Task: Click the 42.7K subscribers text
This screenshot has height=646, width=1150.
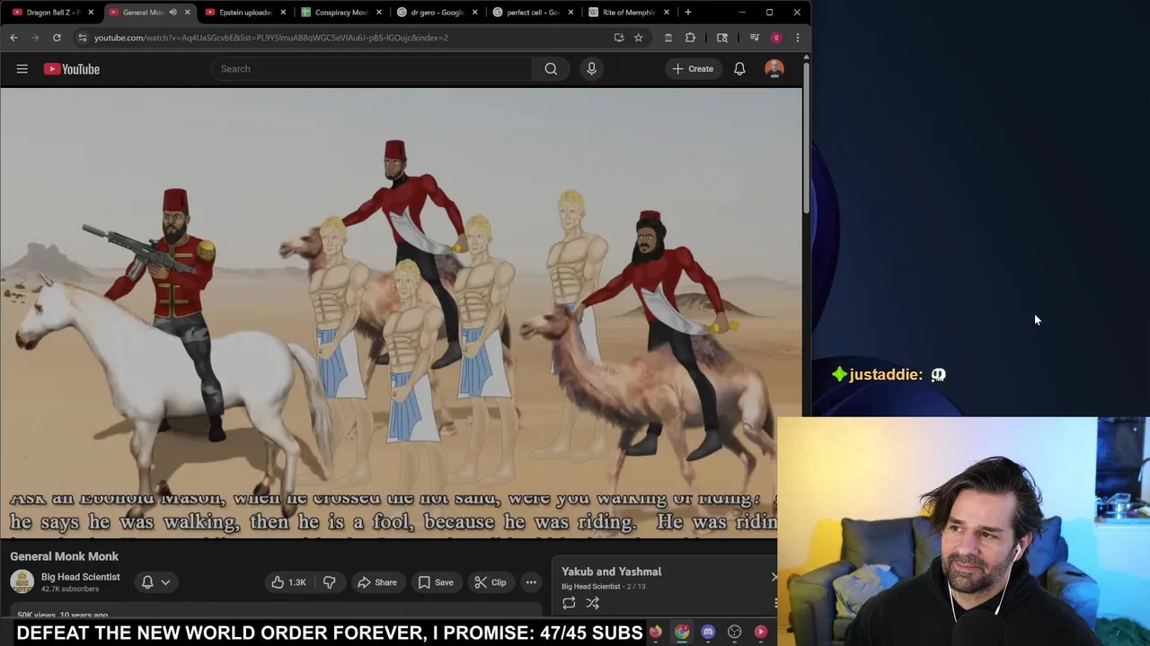Action: pyautogui.click(x=70, y=589)
